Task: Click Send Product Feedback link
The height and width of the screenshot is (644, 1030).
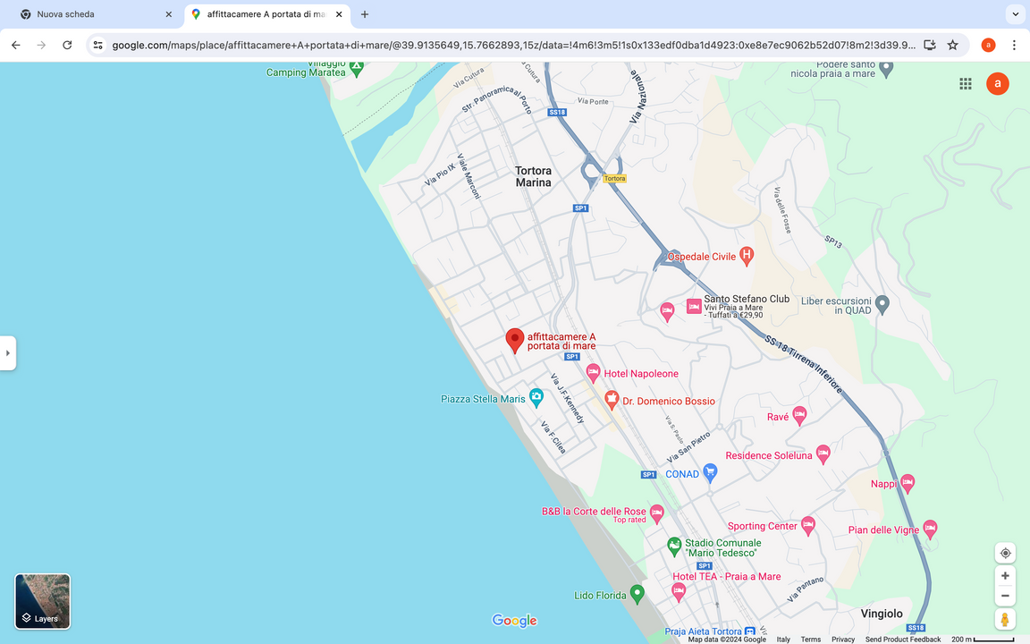Action: [x=902, y=640]
